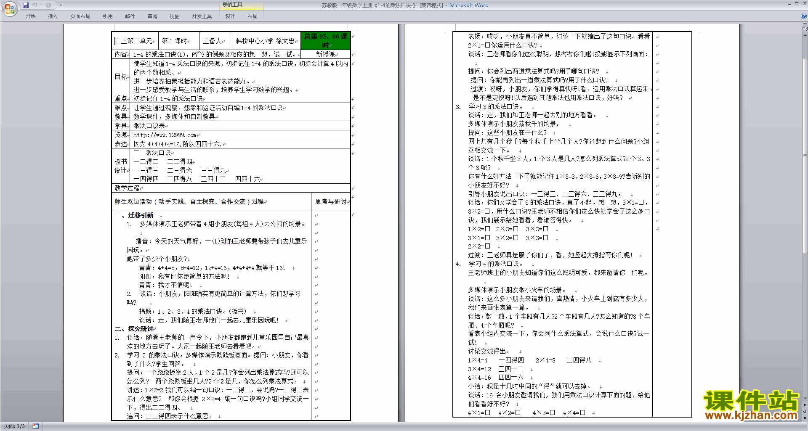Click the 二、探究研讨 heading
Viewport: 808px width, 431px height.
point(134,329)
